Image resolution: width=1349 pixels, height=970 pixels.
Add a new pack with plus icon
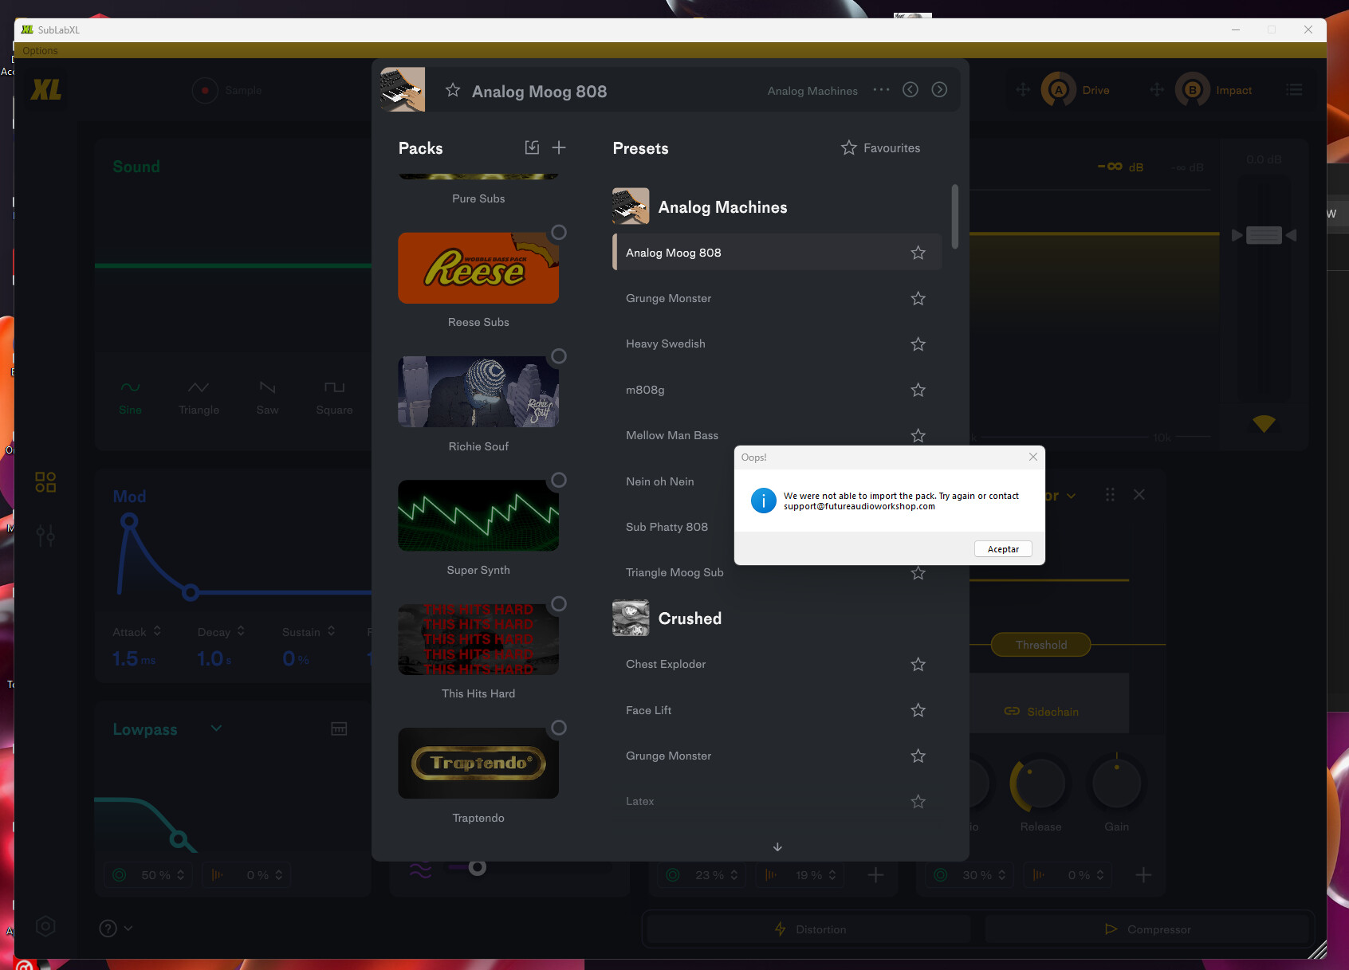pyautogui.click(x=559, y=147)
